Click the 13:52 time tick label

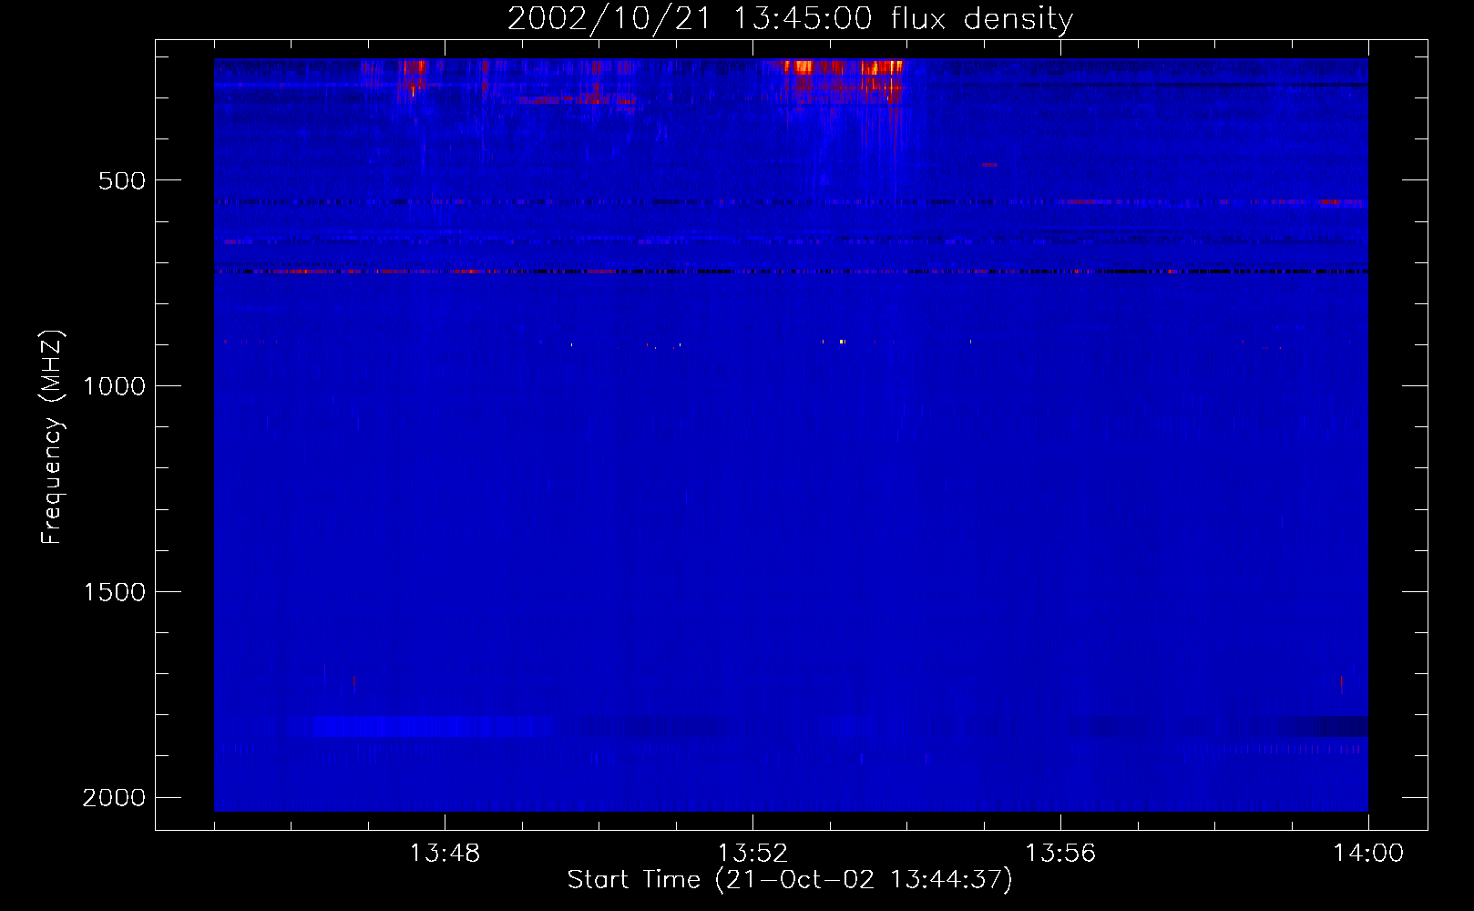(752, 854)
